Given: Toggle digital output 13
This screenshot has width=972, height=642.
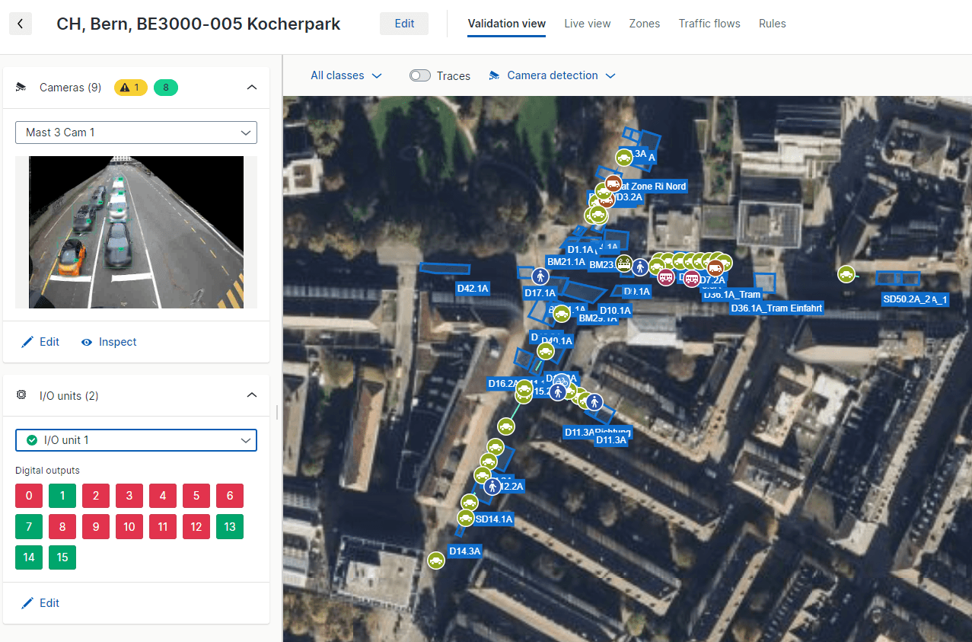Looking at the screenshot, I should 230,526.
